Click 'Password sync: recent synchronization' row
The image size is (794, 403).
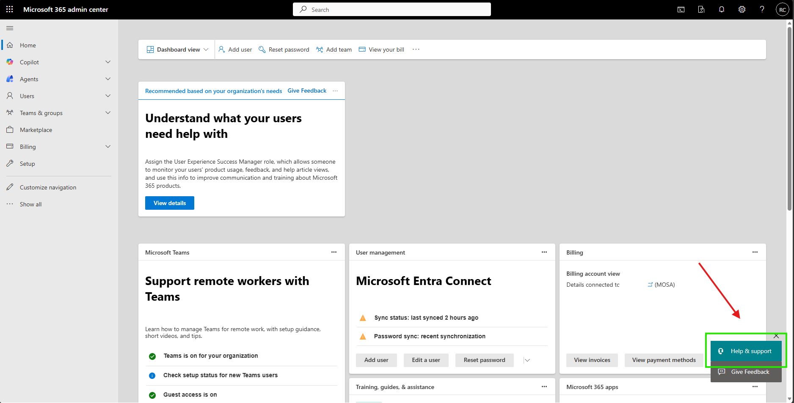(x=452, y=337)
